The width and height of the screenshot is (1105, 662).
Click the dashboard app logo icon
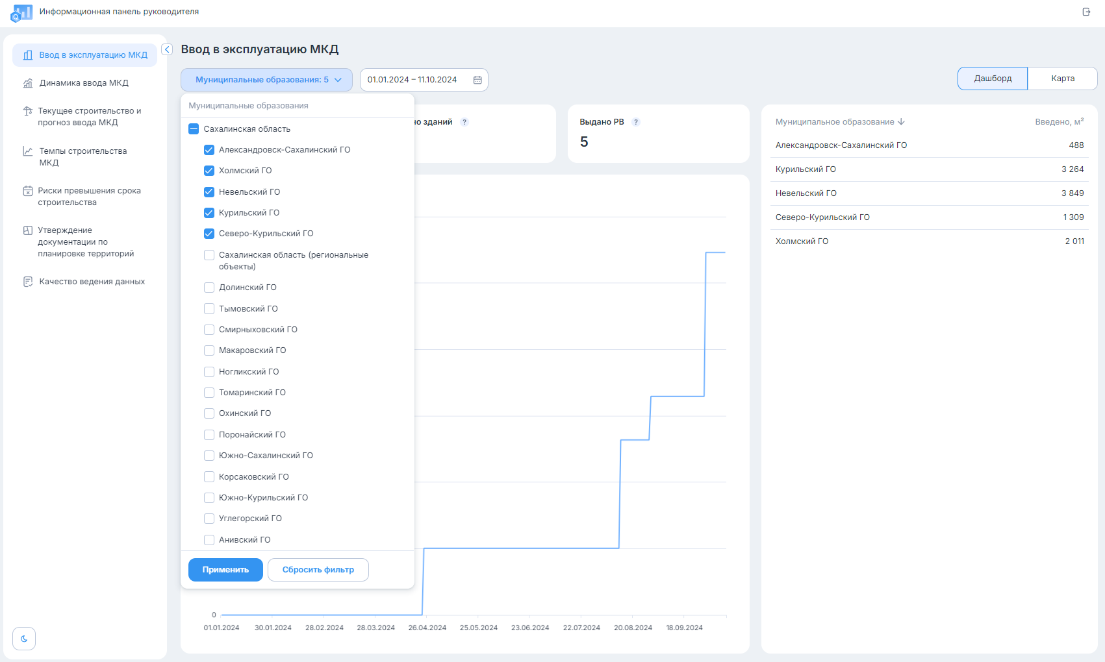(x=21, y=13)
